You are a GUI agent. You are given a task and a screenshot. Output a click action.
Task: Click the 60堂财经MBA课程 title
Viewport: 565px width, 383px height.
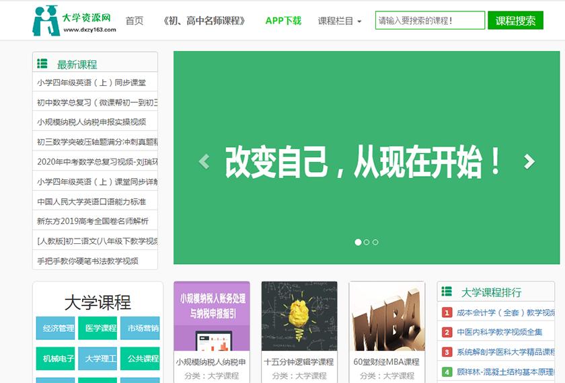386,361
